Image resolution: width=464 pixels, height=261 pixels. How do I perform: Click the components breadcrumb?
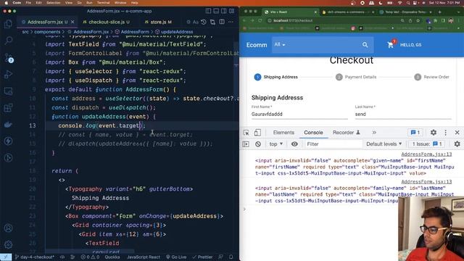pyautogui.click(x=47, y=32)
